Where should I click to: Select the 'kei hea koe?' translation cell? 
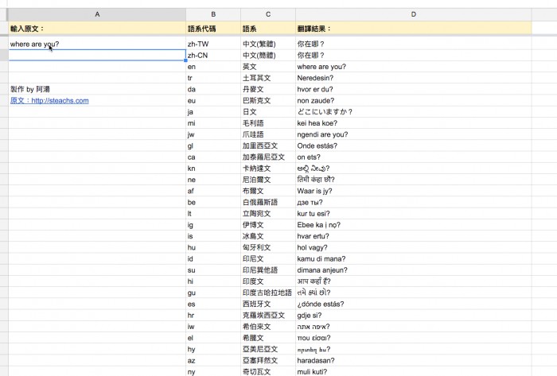pyautogui.click(x=414, y=123)
